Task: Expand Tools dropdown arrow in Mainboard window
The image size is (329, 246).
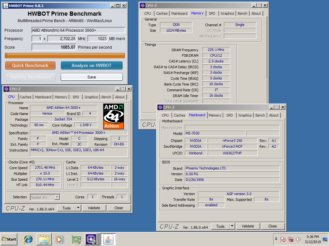Action: pyautogui.click(x=232, y=226)
